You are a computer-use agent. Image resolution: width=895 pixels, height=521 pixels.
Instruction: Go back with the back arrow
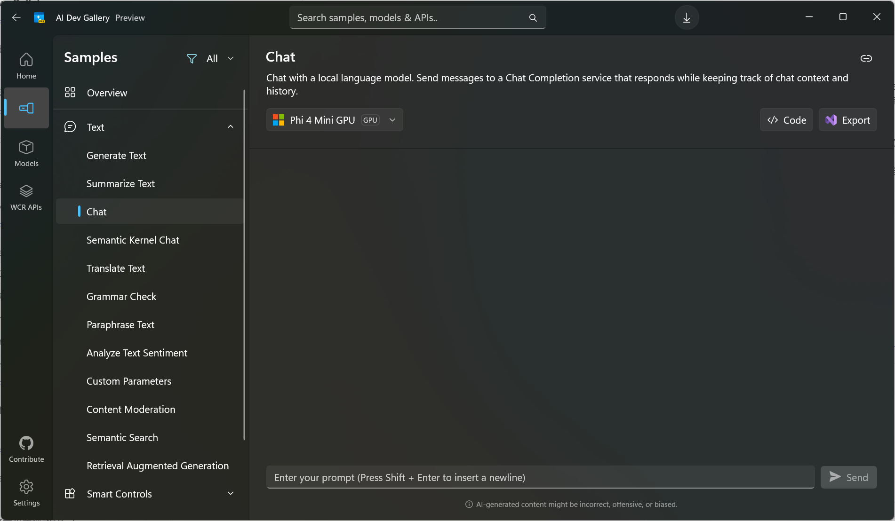[16, 17]
